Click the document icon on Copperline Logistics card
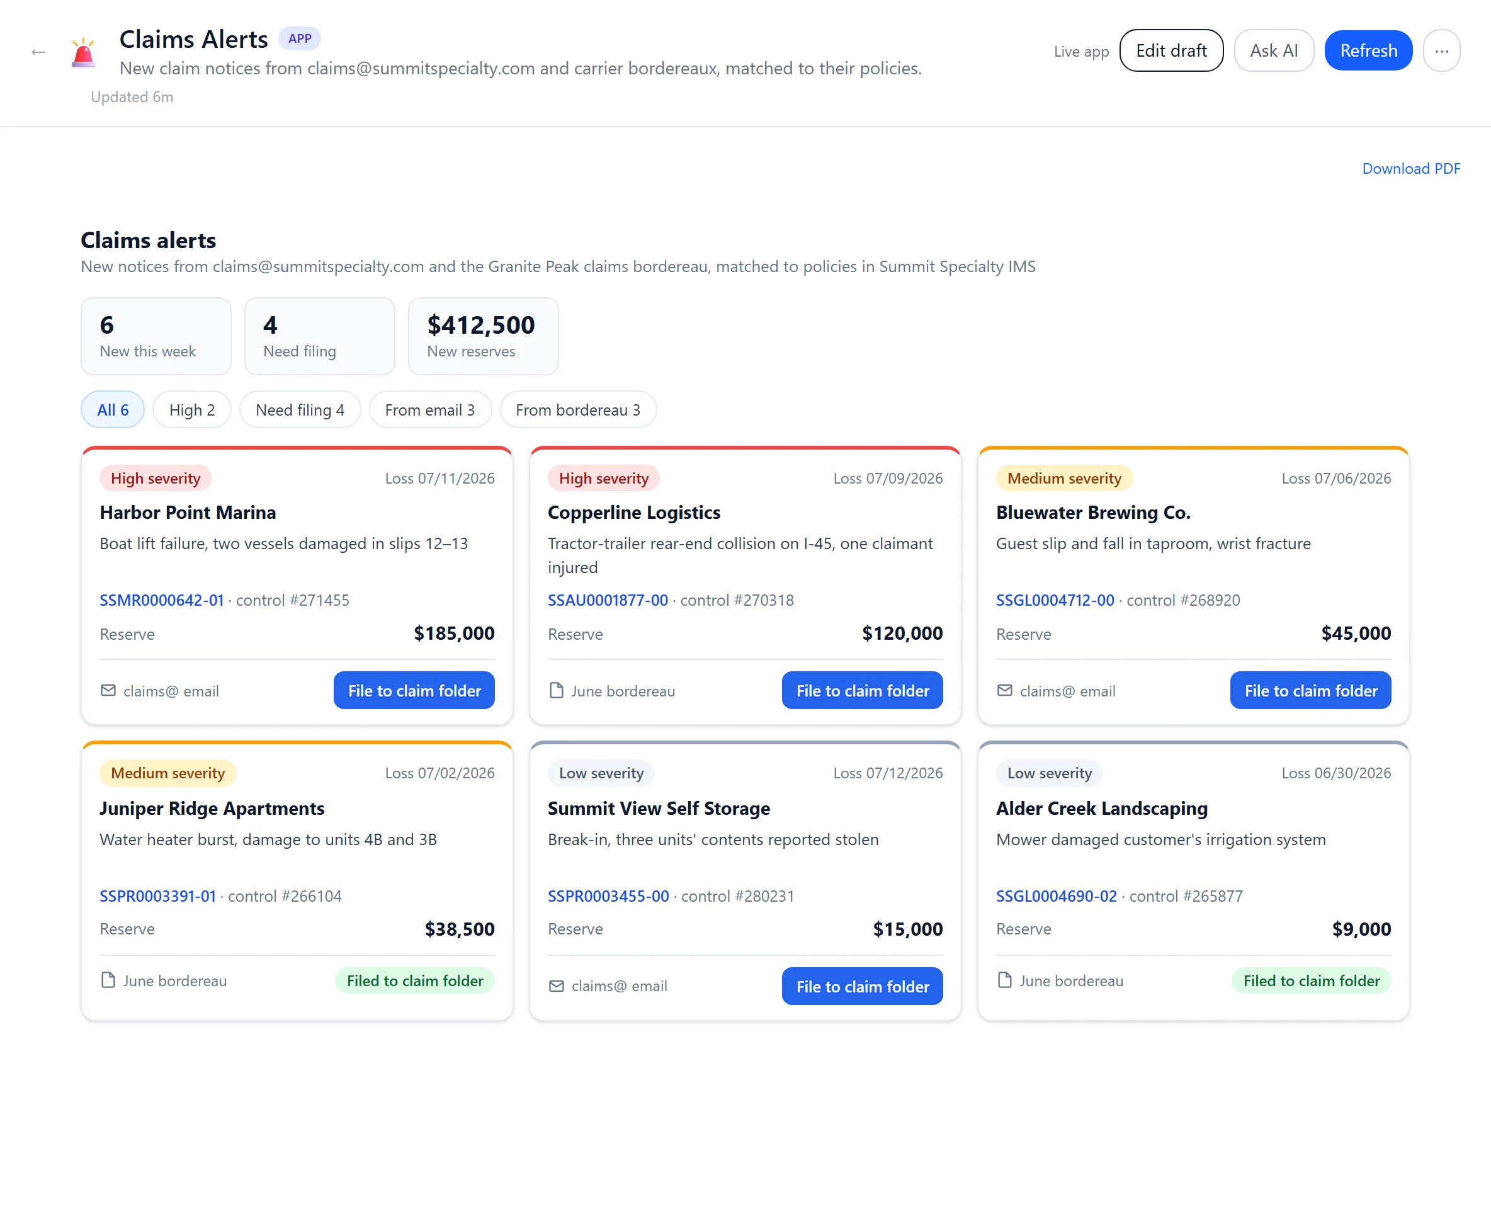 [x=557, y=690]
